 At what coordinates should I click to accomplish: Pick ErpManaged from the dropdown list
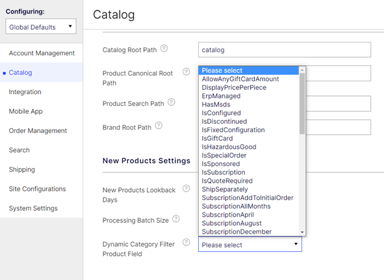249,96
